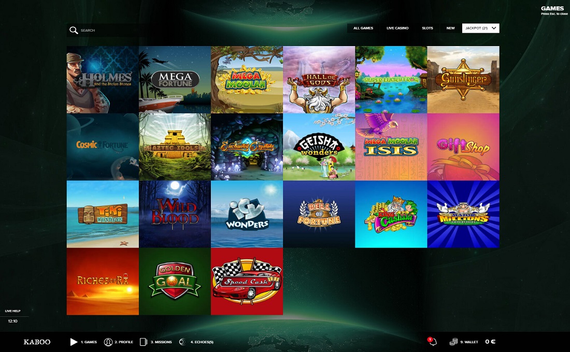570x352 pixels.
Task: Play the Gift Shop game
Action: [x=463, y=147]
